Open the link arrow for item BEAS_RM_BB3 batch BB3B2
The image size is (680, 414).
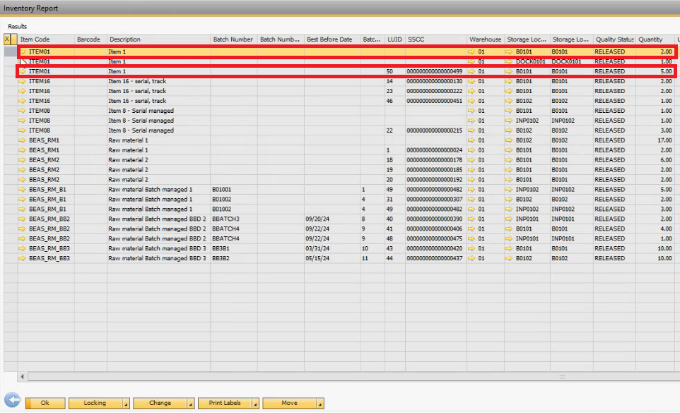click(23, 259)
